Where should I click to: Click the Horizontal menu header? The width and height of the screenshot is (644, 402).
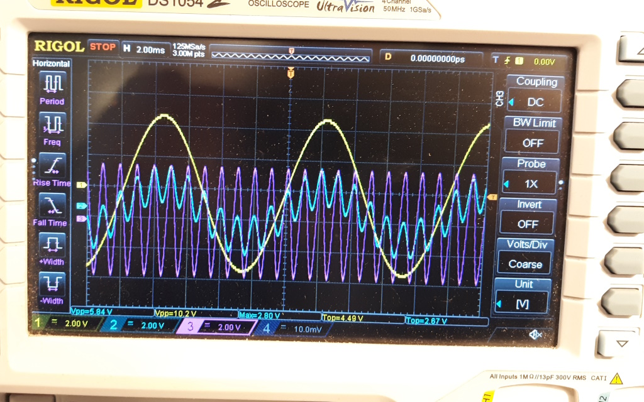[x=52, y=63]
